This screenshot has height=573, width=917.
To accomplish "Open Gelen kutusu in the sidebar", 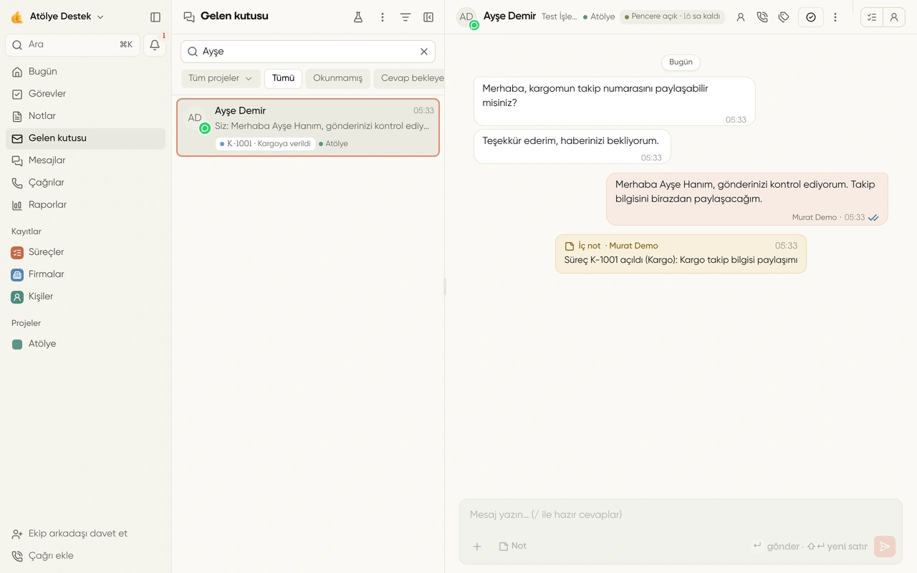I will (x=85, y=138).
